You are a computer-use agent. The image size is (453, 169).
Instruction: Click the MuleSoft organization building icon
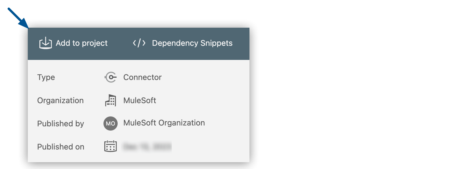pyautogui.click(x=111, y=100)
